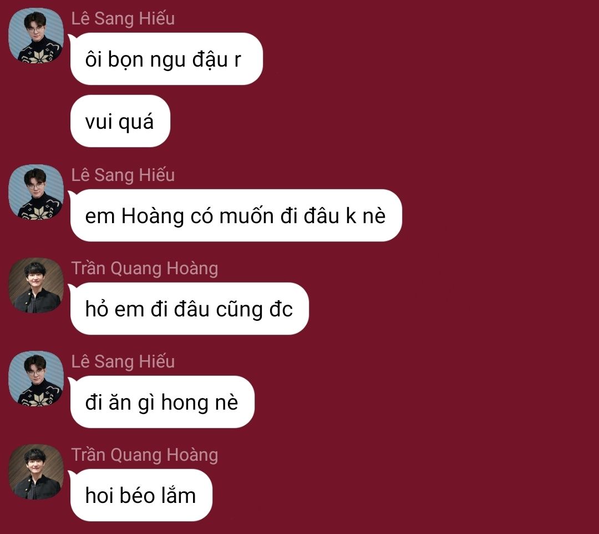Select the 'vui quá' message bubble
Image resolution: width=599 pixels, height=534 pixels.
point(120,121)
